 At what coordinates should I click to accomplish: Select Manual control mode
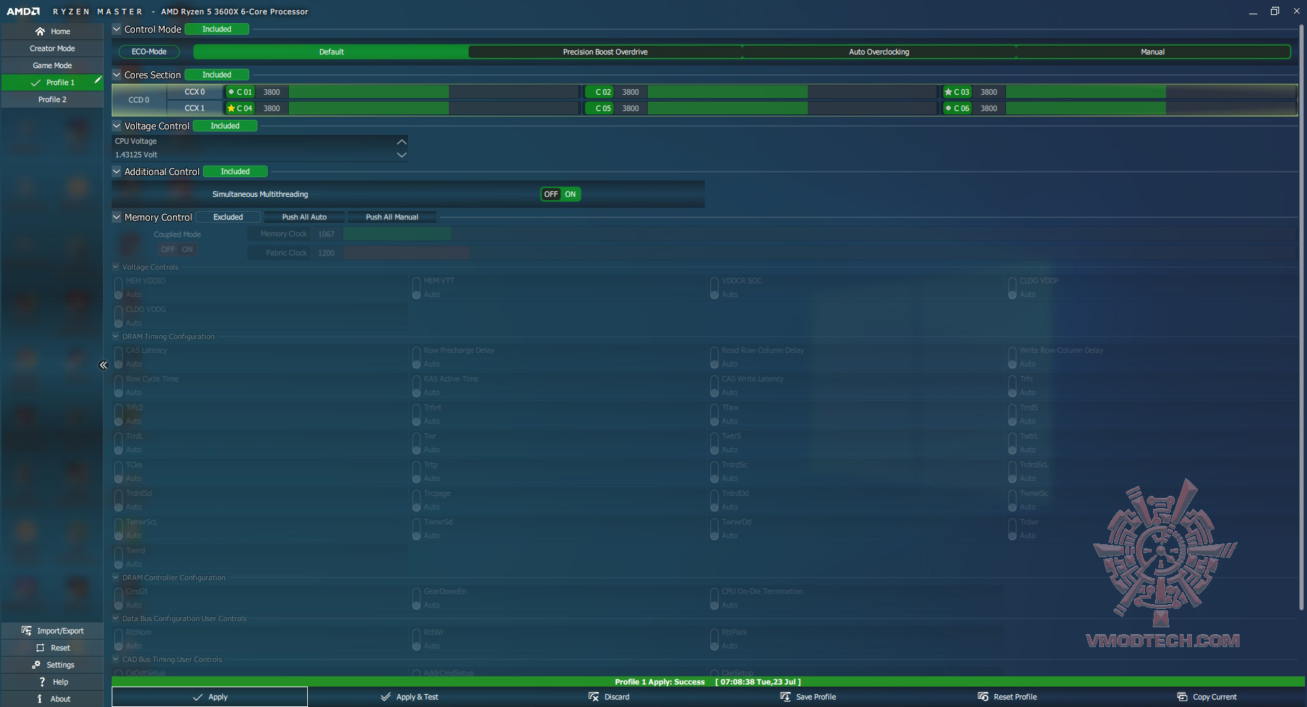coord(1153,52)
